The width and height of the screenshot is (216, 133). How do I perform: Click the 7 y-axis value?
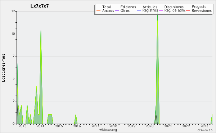click(x=14, y=56)
